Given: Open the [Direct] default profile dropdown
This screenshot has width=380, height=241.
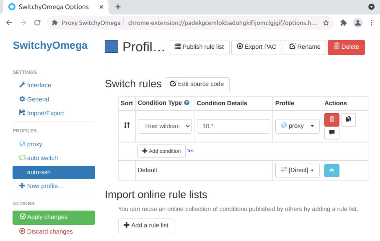Looking at the screenshot, I should click(x=297, y=170).
